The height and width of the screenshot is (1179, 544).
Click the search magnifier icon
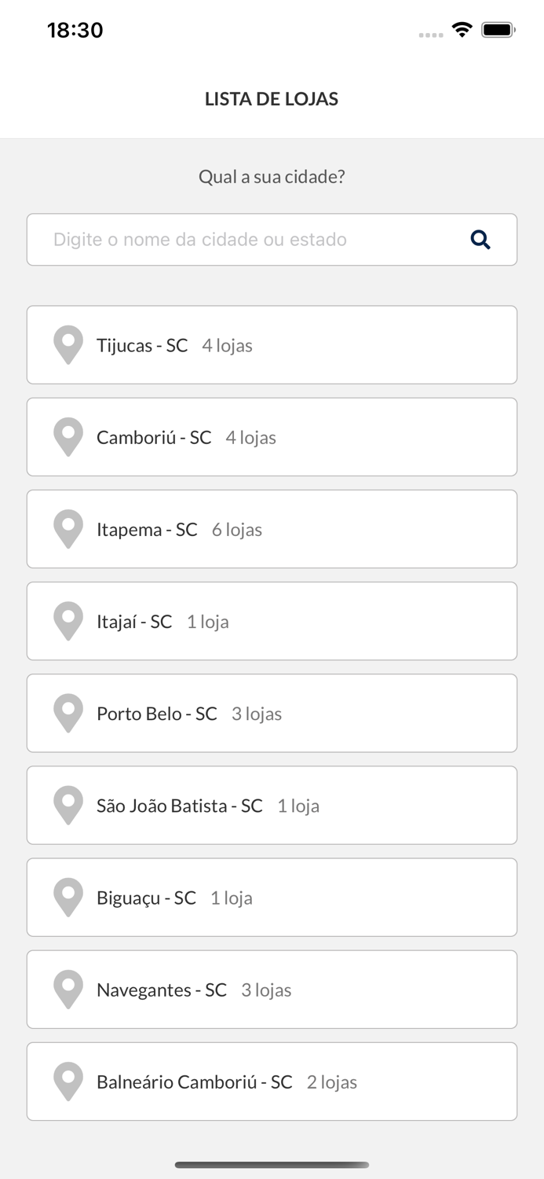click(x=481, y=240)
